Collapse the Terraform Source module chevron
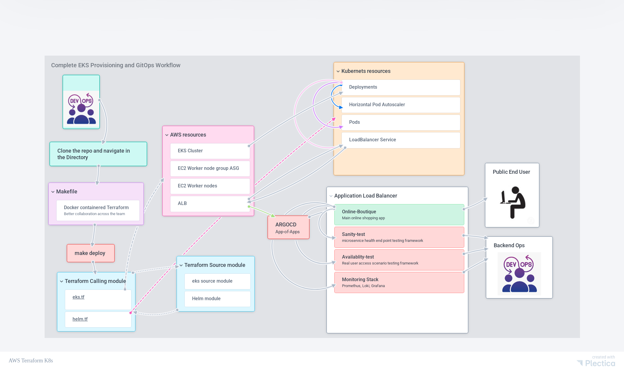This screenshot has width=624, height=371. click(181, 265)
